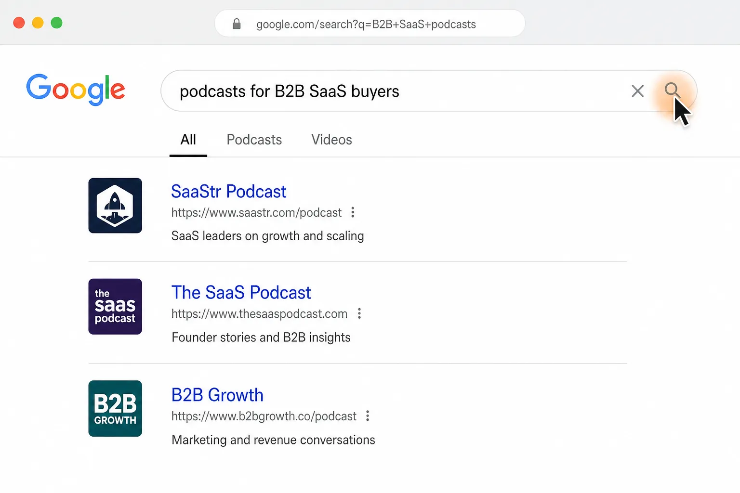
Task: Click the Google logo
Action: coord(76,90)
